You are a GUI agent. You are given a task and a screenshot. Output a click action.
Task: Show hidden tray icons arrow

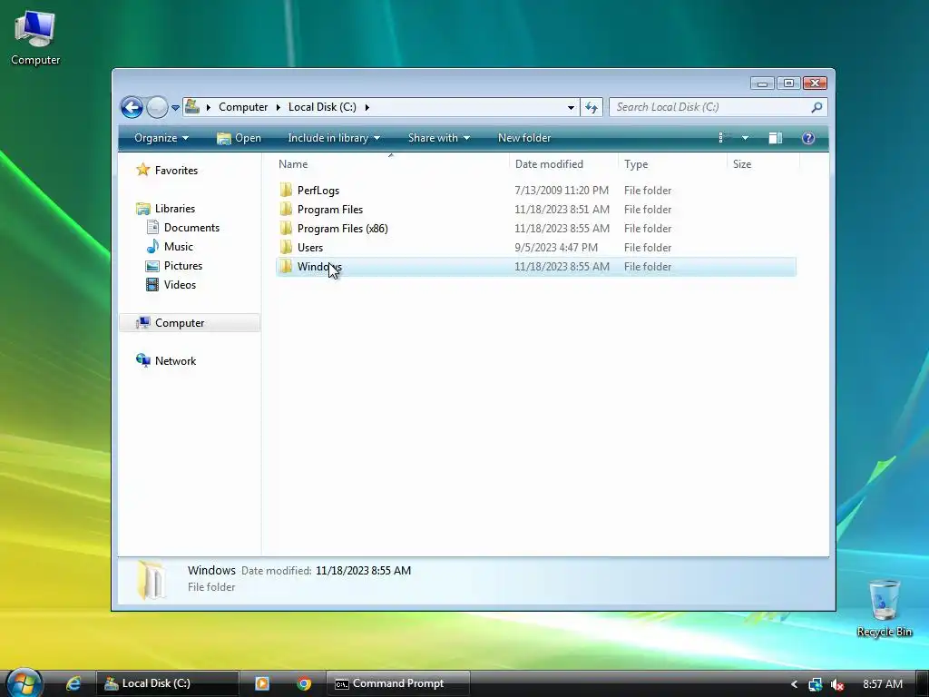click(x=794, y=684)
